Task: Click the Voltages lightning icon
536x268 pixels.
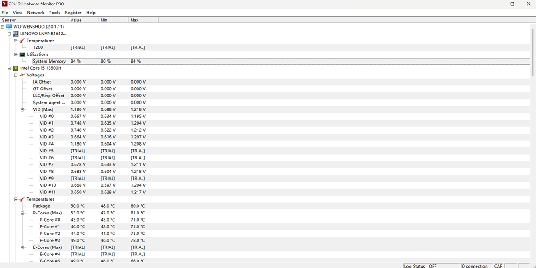Action: (x=22, y=75)
